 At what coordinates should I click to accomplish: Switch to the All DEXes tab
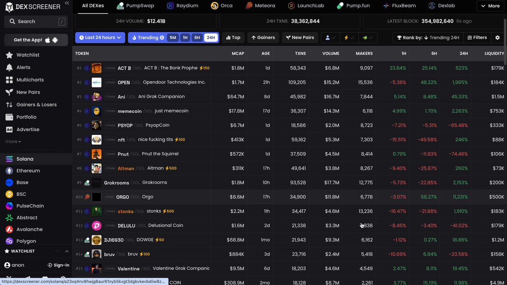(x=93, y=6)
